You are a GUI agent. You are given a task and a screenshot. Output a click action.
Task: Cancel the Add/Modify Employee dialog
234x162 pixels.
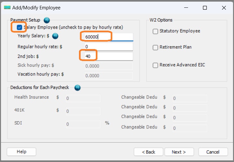point(213,152)
